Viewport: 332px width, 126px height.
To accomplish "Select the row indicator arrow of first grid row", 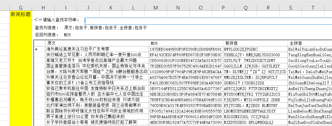I will [37, 49].
